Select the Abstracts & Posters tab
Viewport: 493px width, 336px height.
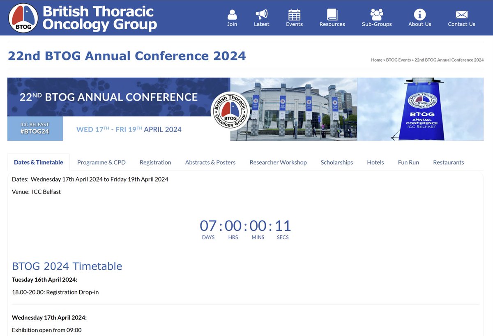[210, 162]
